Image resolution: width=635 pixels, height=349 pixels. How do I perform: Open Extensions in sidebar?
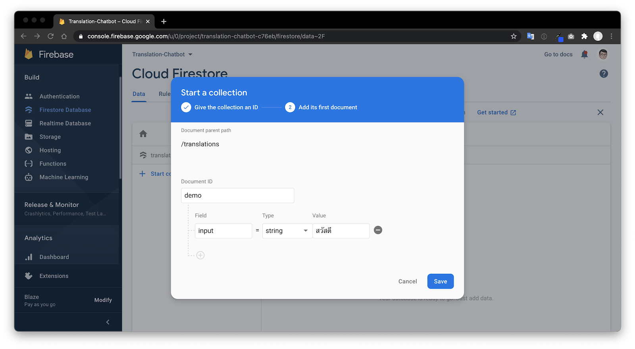pos(54,276)
